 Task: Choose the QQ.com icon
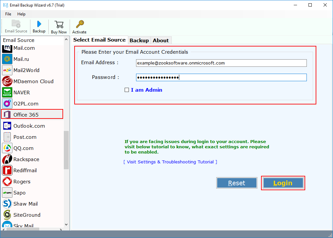7,148
